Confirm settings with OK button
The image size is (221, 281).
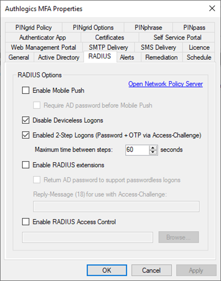click(x=107, y=270)
